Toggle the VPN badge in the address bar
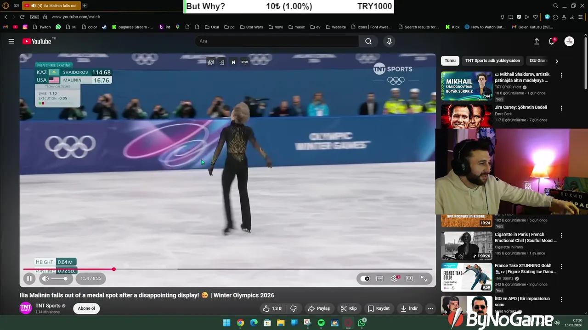The image size is (588, 330). point(34,17)
